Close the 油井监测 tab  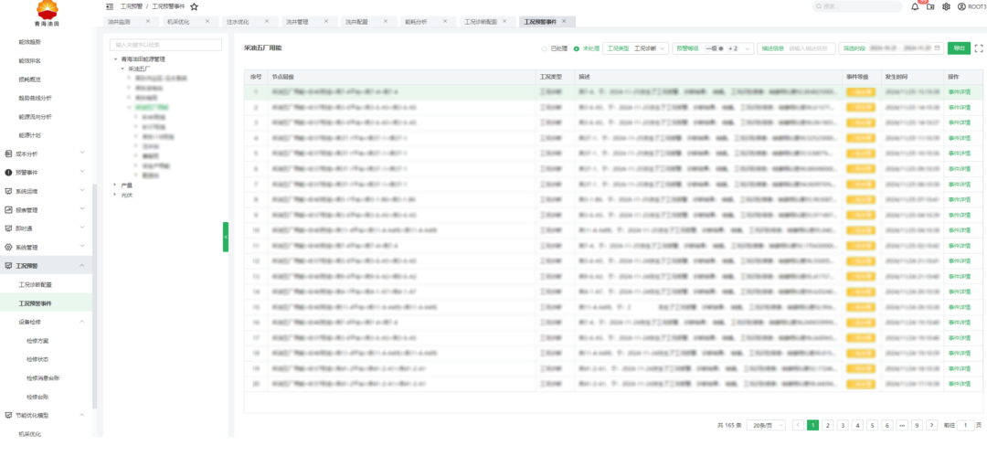(x=148, y=21)
